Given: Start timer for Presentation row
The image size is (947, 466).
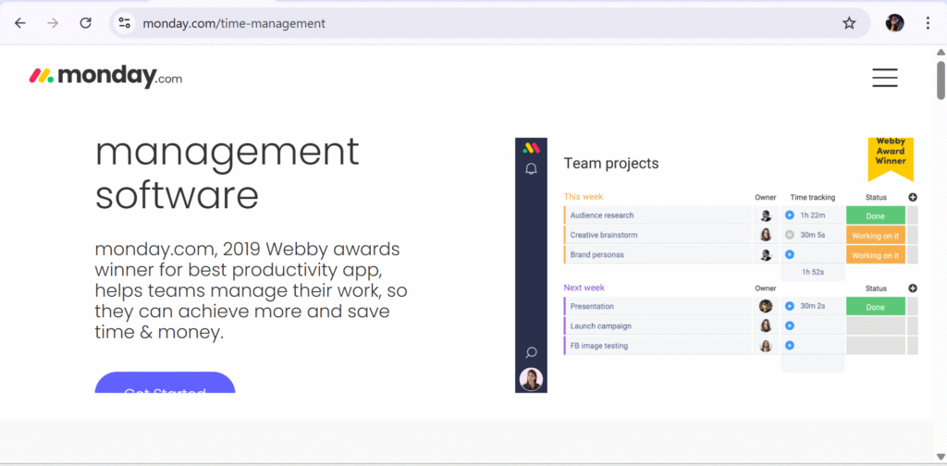Looking at the screenshot, I should 790,306.
